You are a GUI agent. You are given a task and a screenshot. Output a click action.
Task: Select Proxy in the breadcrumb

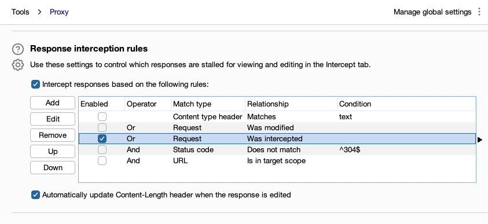[59, 12]
